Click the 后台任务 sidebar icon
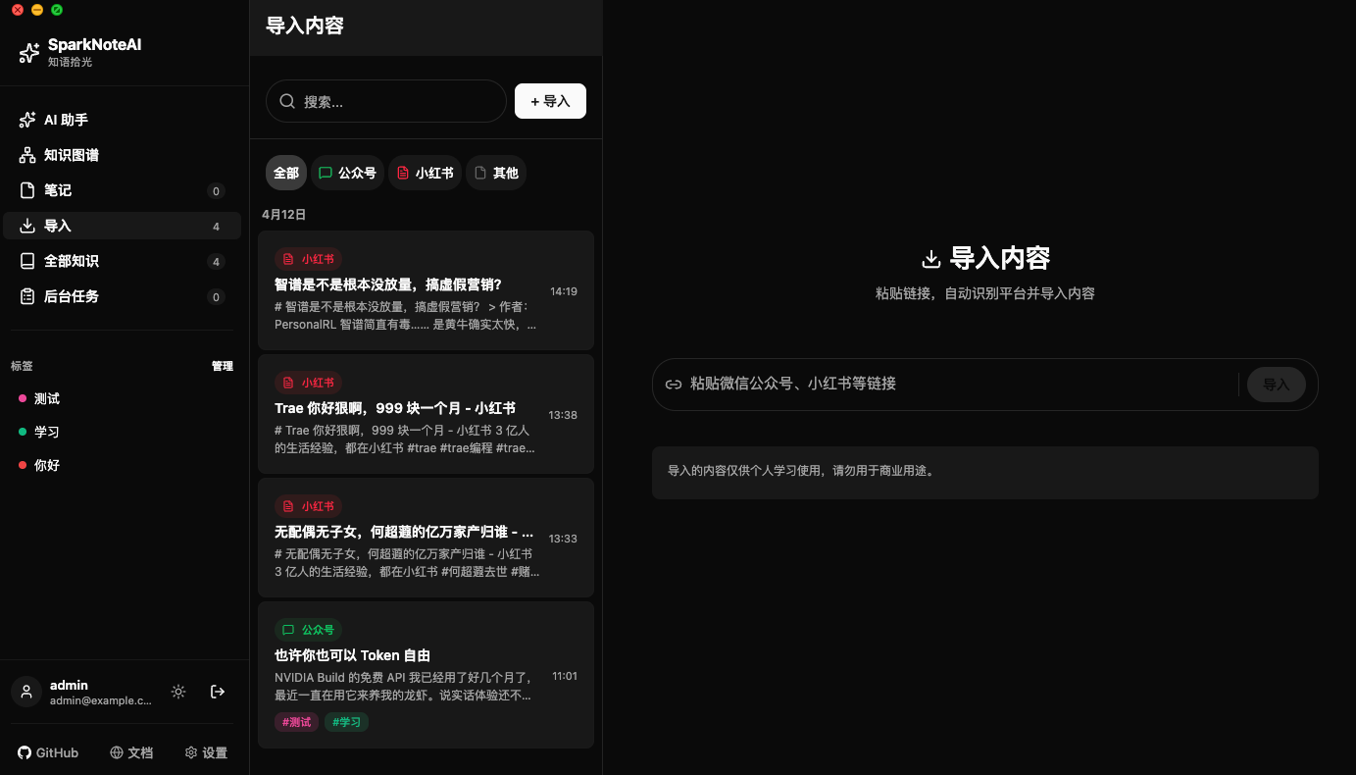1356x775 pixels. [x=29, y=295]
